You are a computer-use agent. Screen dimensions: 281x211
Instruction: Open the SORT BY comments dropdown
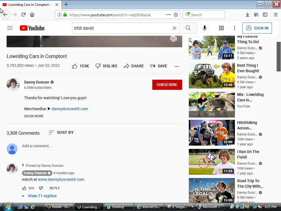(61, 133)
